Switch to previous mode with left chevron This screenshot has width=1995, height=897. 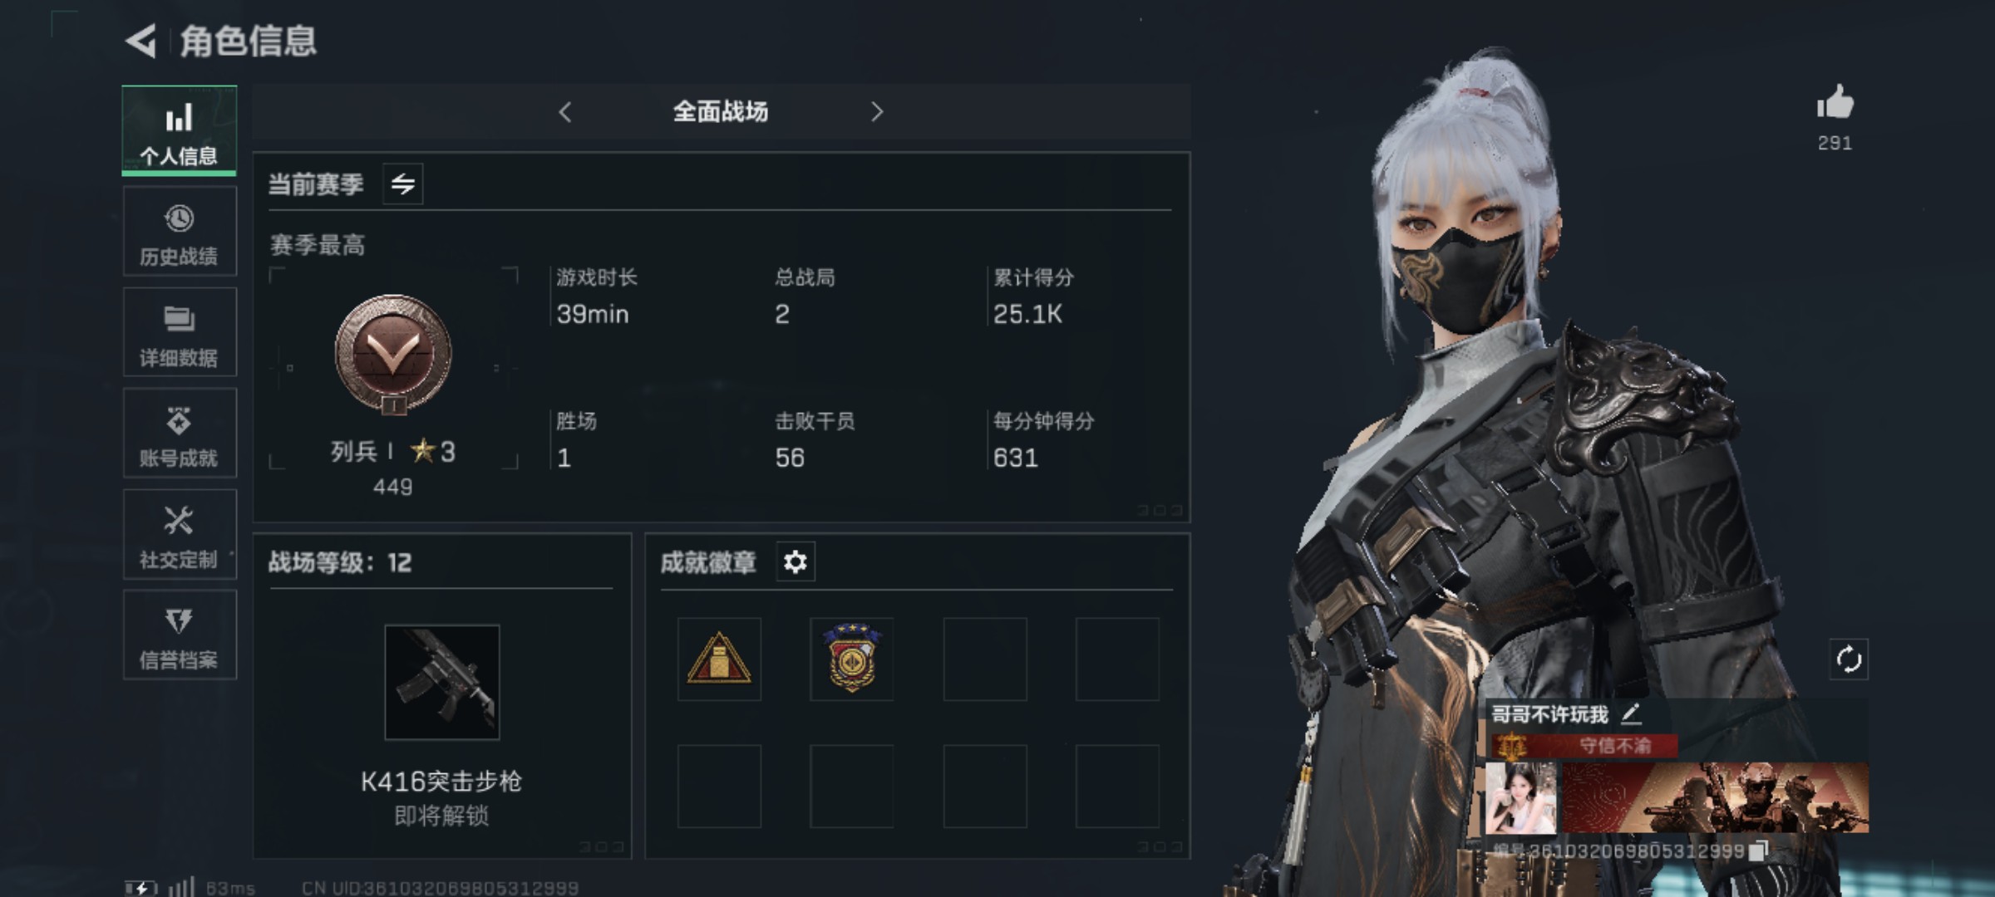pos(565,112)
